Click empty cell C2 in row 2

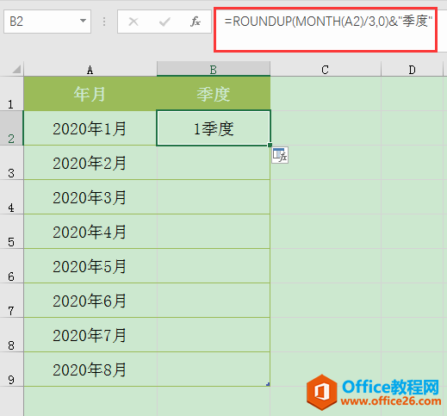(326, 128)
